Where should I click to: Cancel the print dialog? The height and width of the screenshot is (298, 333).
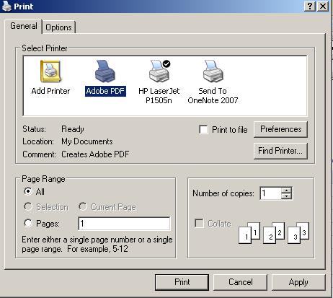(x=241, y=282)
